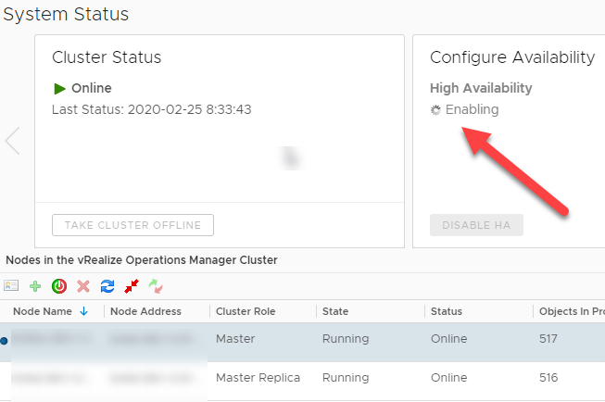The height and width of the screenshot is (402, 605).
Task: Click the left carousel chevron arrow
Action: coord(12,141)
